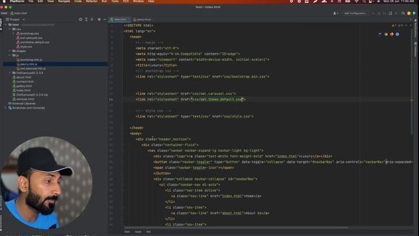Open the Code With Me user dropdown
The height and width of the screenshot is (236, 419).
coord(336,13)
